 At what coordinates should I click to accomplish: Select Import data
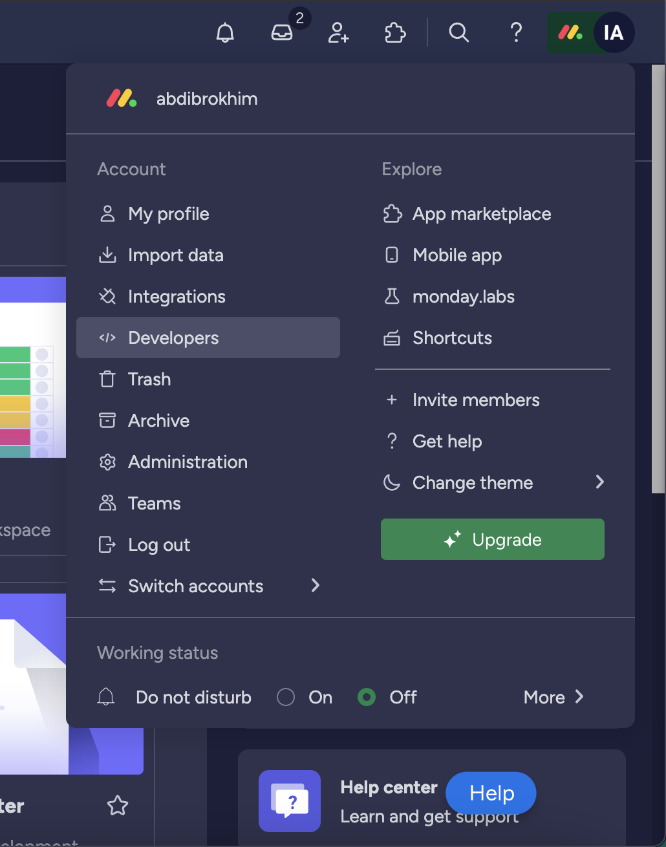208,255
